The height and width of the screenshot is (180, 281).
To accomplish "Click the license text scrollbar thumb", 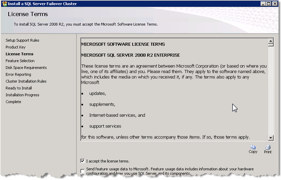I will point(271,45).
